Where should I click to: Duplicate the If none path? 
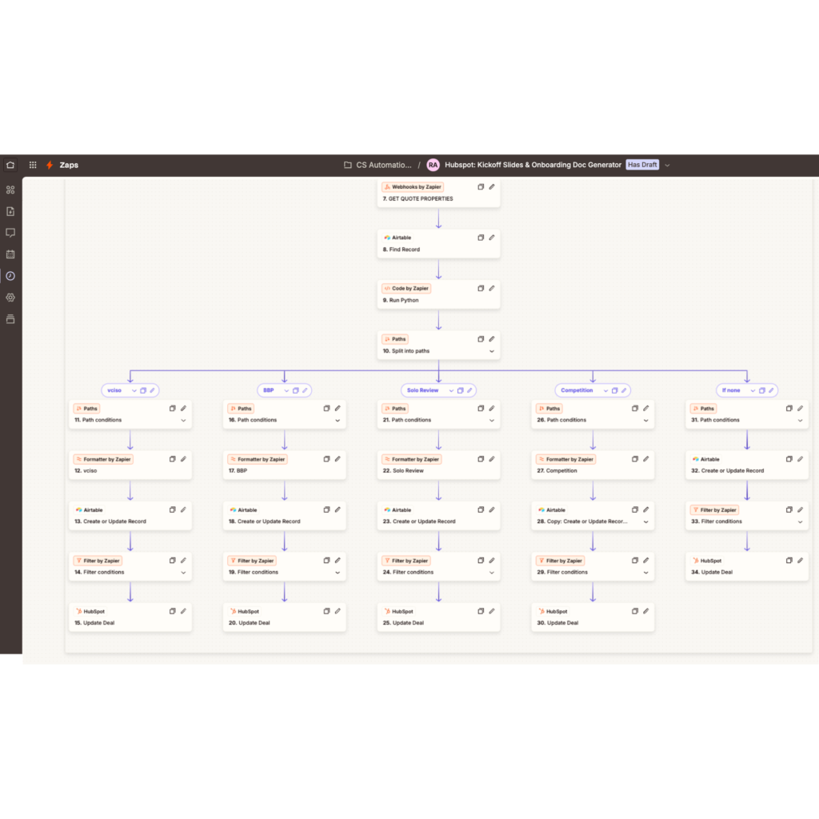(x=762, y=390)
